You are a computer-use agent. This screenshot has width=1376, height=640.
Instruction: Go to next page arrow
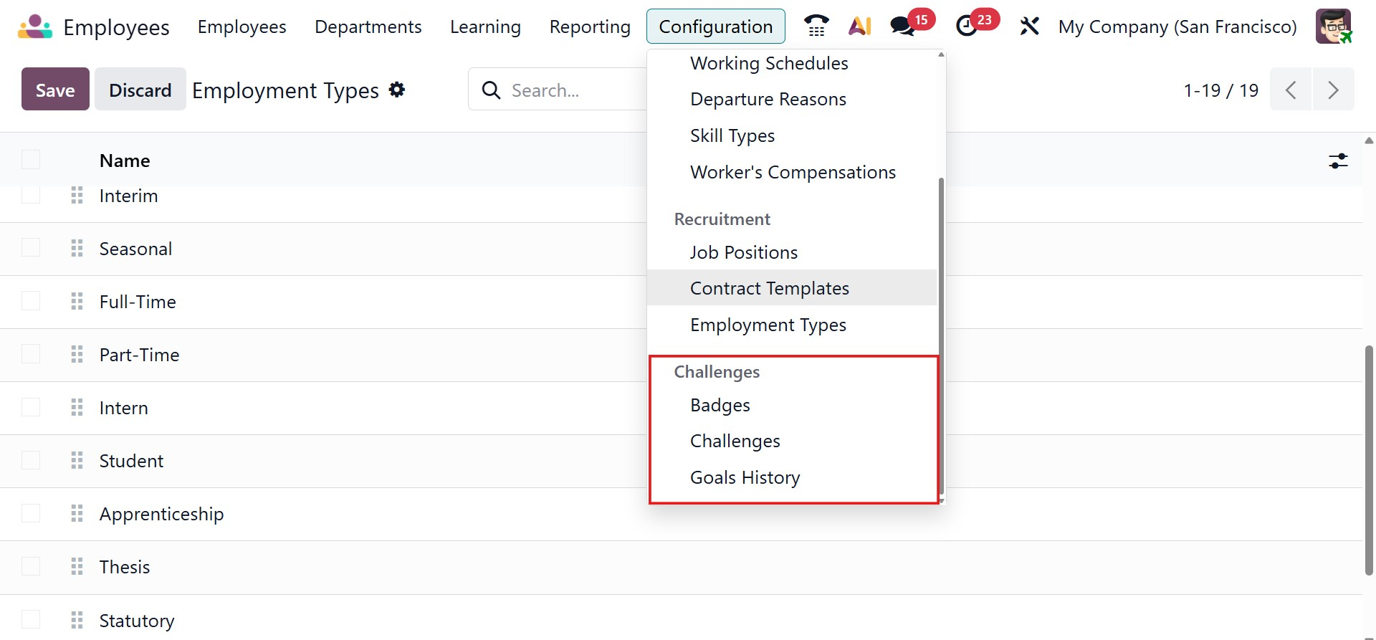click(x=1333, y=90)
